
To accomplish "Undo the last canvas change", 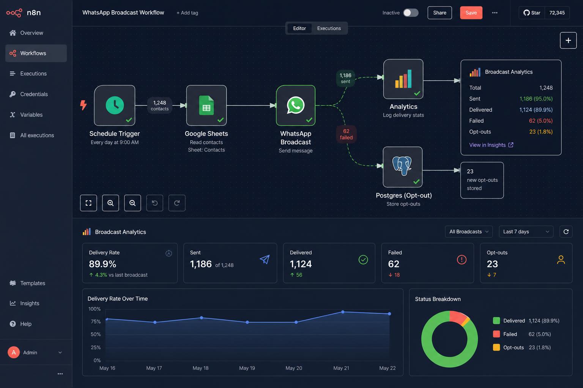I will point(154,203).
